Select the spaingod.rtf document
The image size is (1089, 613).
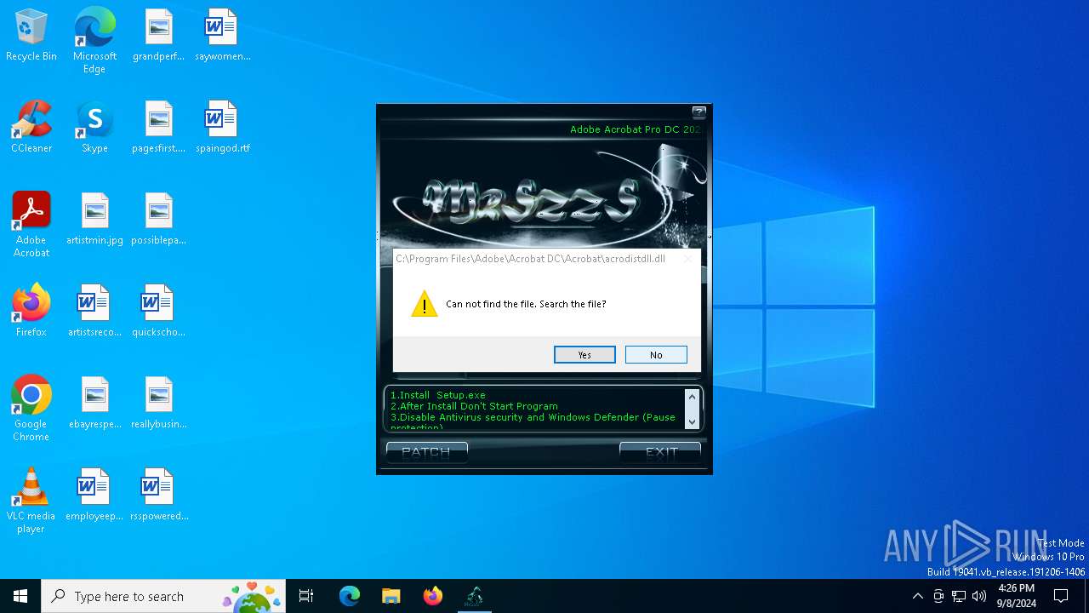(222, 128)
